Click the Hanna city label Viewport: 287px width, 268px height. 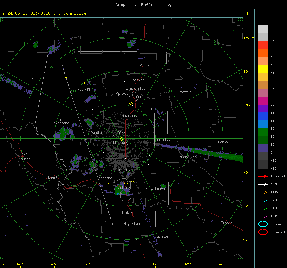click(x=223, y=142)
